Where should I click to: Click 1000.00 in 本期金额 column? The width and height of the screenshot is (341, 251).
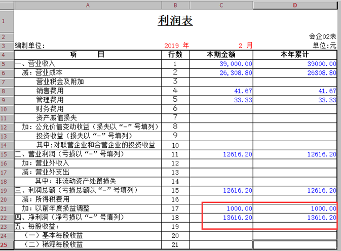pos(240,208)
